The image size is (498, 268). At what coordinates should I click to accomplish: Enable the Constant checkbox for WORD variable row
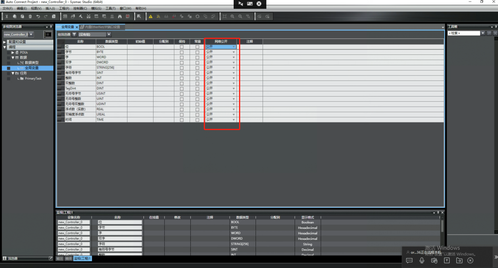198,57
